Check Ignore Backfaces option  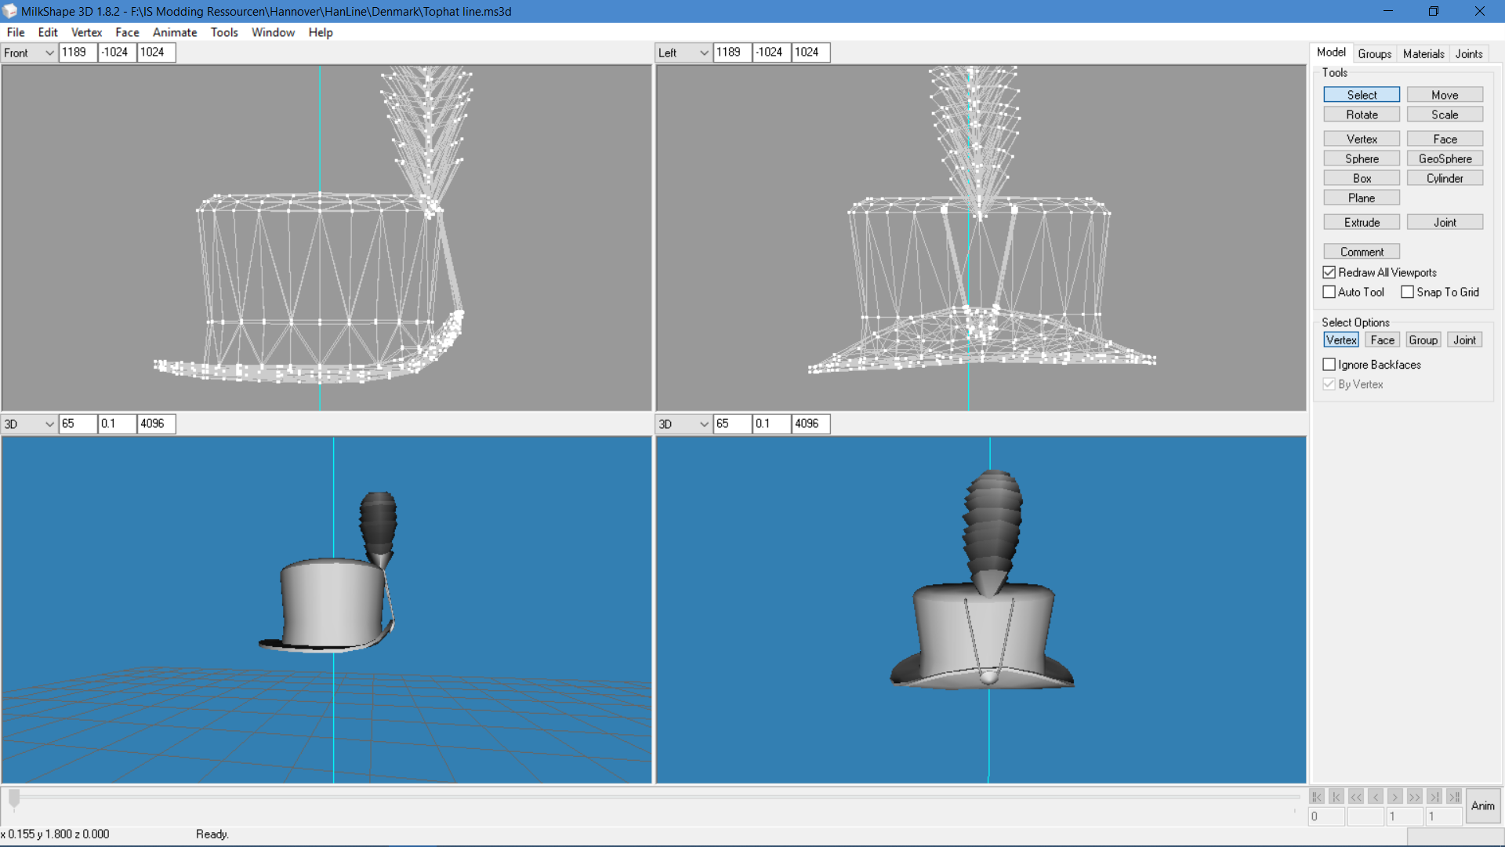point(1329,365)
